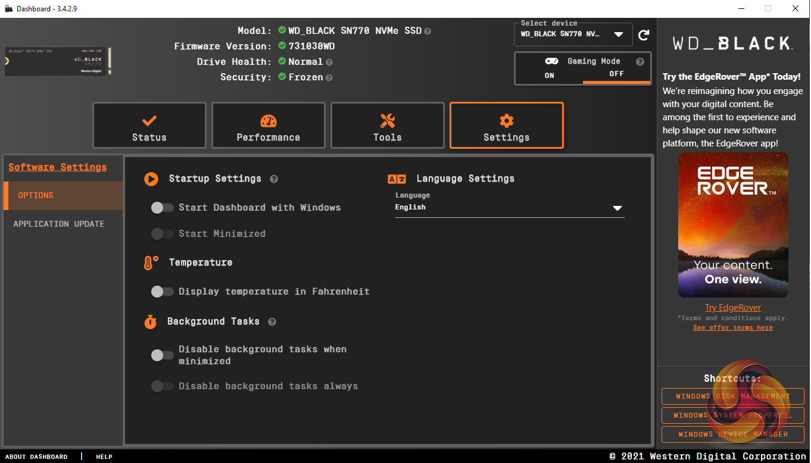Click the Startup Settings help icon
The height and width of the screenshot is (463, 811).
tap(274, 179)
